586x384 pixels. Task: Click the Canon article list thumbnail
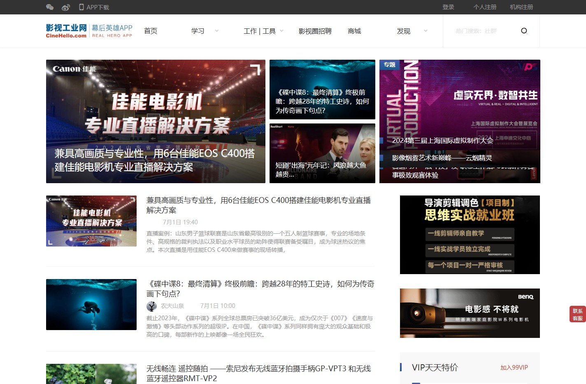[x=91, y=221]
